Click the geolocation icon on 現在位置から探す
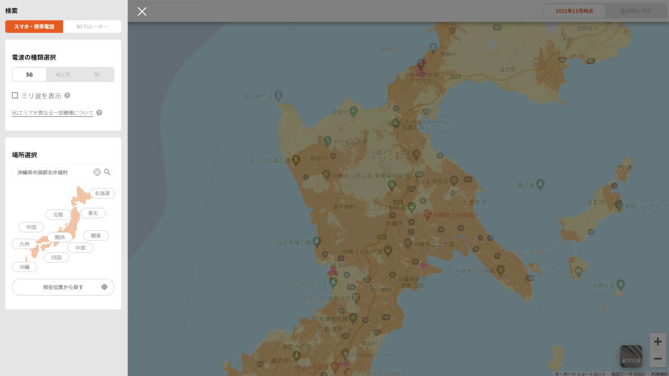This screenshot has width=669, height=376. (105, 287)
